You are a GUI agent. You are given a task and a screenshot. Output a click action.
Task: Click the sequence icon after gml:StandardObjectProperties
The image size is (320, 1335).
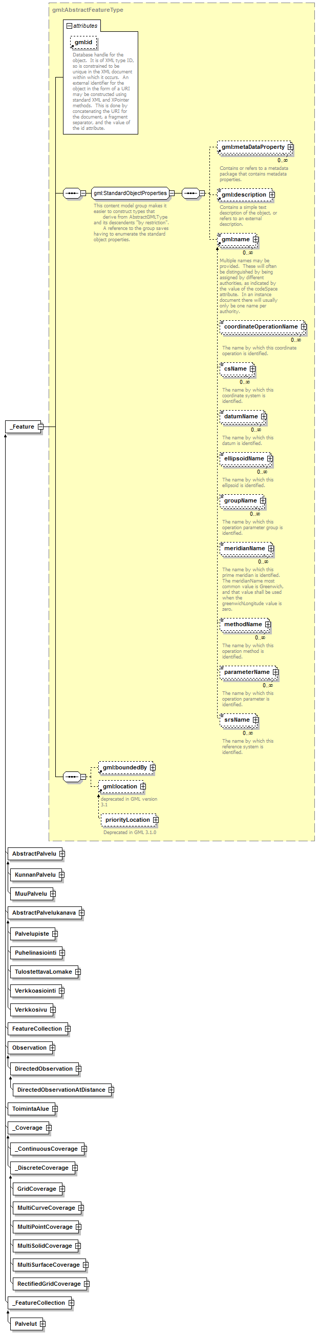point(191,194)
